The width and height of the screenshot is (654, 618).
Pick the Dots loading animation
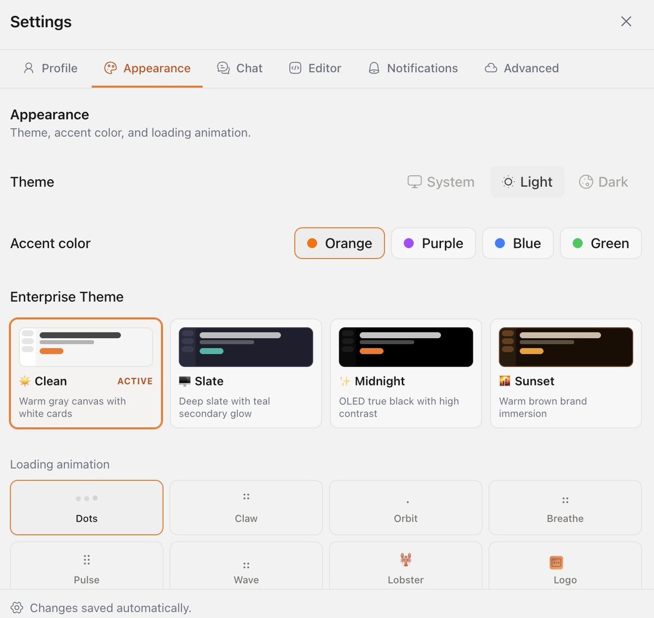point(87,507)
